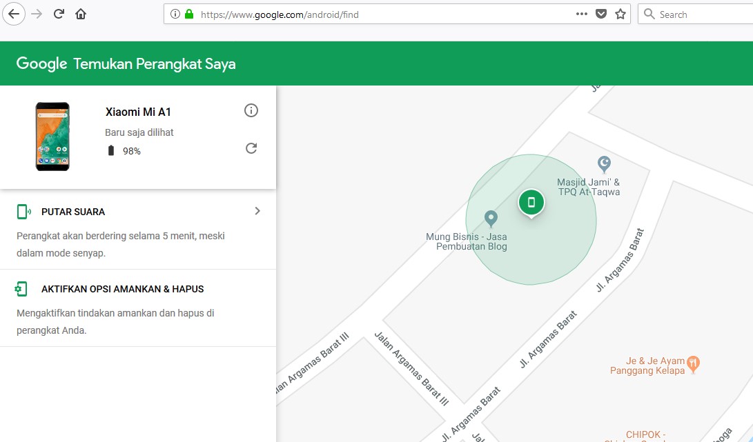This screenshot has width=753, height=442.
Task: Click the Xiaomi Mi A1 device name
Action: click(138, 112)
